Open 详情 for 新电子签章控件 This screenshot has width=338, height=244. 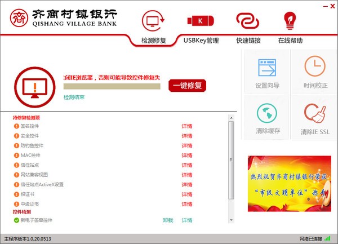coord(186,220)
